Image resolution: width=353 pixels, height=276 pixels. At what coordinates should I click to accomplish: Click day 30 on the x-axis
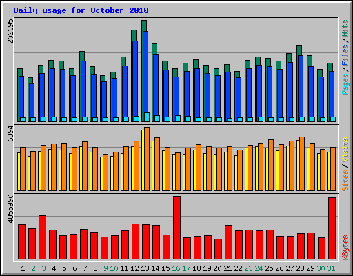[x=321, y=268]
